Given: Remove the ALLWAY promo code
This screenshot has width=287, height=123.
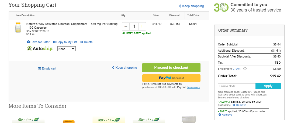Looking at the screenshot, I should pyautogui.click(x=239, y=105).
